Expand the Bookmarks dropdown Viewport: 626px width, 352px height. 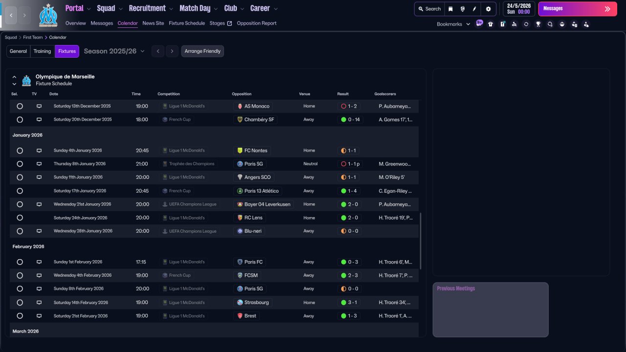pos(453,24)
